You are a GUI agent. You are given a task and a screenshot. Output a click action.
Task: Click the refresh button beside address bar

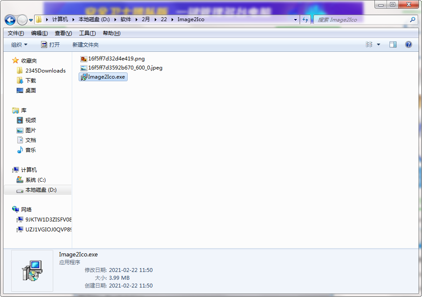[305, 19]
